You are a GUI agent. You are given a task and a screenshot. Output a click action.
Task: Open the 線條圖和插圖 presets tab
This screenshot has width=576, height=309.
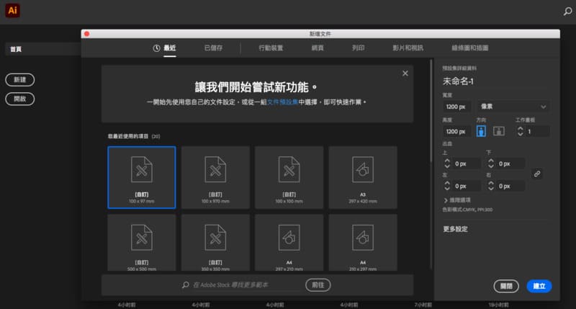pyautogui.click(x=470, y=48)
